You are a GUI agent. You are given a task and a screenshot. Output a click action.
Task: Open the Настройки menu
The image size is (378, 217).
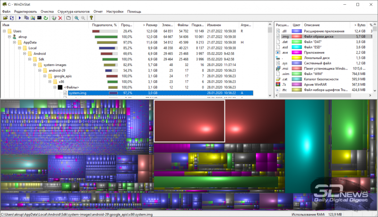116,11
